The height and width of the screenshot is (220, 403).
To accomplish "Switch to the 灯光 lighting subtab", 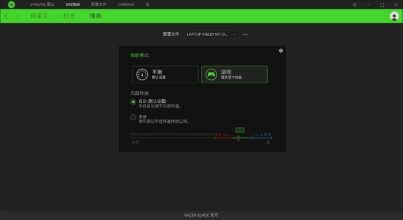I will pos(69,16).
